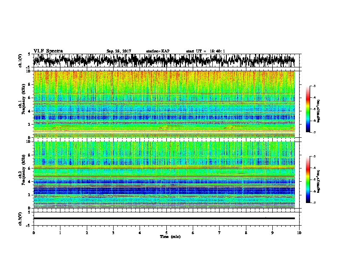
Task: Click the "-7" label on ch.2 colorbar
Action: click(314, 203)
